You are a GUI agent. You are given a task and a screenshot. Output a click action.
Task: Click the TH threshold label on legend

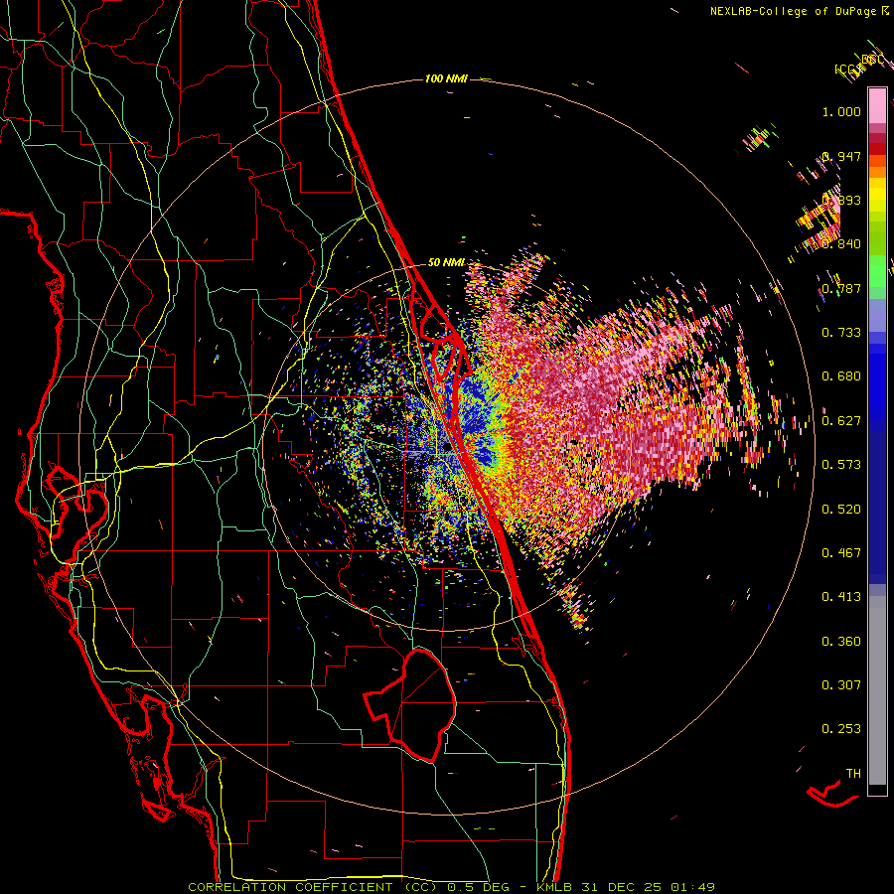pos(853,774)
